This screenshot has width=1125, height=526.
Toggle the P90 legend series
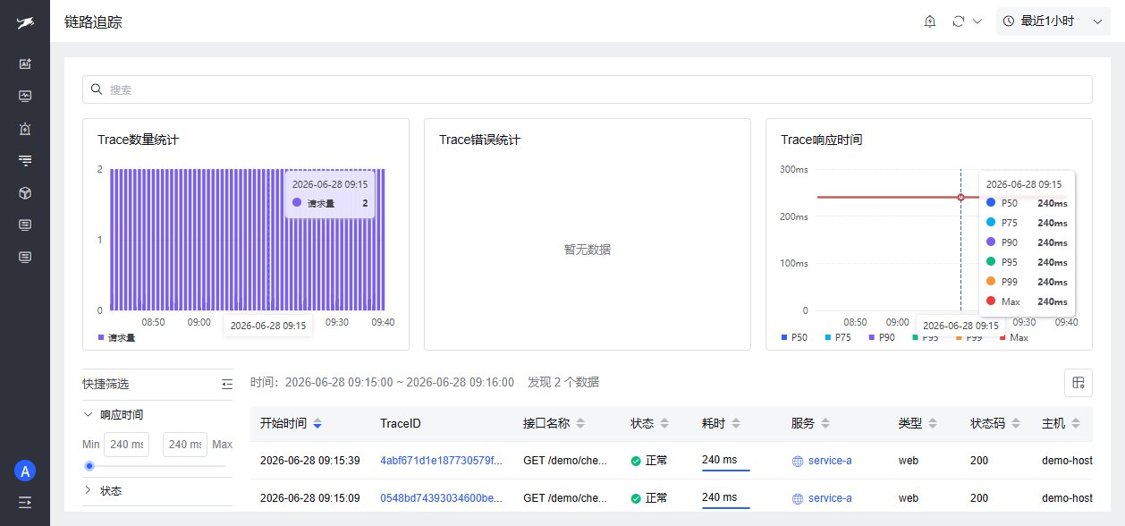pos(882,337)
